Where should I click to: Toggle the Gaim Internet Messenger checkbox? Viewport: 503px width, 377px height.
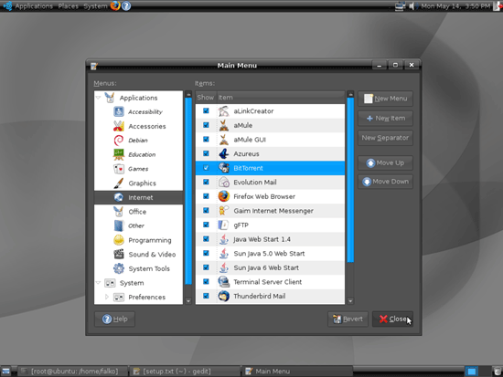(x=206, y=211)
